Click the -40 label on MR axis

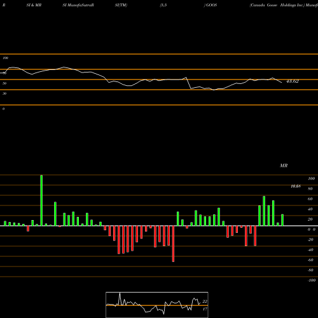pyautogui.click(x=310, y=250)
